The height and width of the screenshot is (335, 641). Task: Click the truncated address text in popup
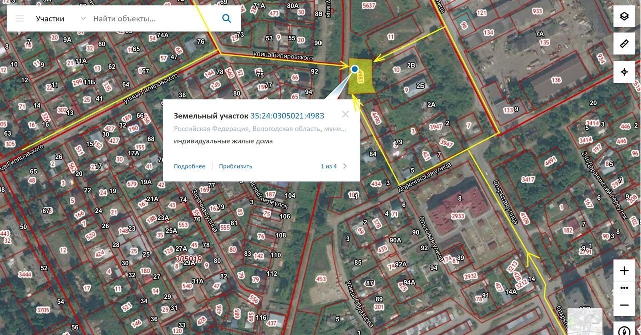[x=259, y=129]
